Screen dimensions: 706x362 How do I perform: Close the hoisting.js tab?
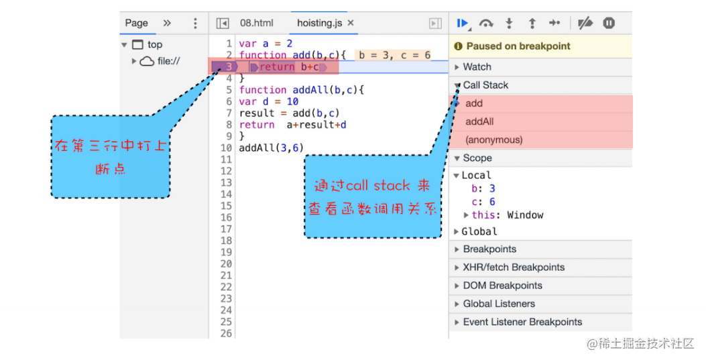point(351,23)
